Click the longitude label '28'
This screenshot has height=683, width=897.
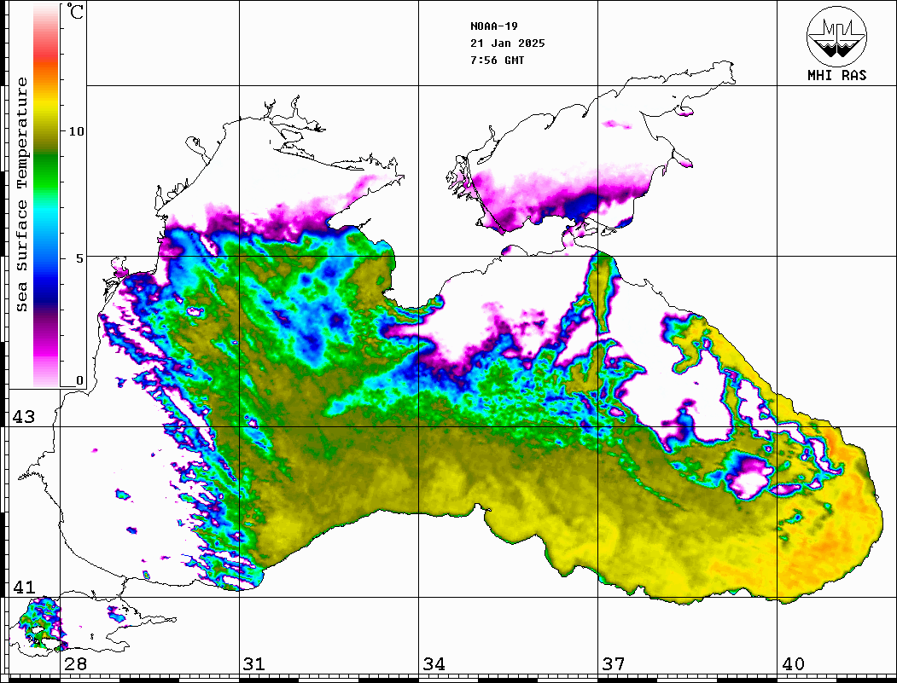(75, 663)
